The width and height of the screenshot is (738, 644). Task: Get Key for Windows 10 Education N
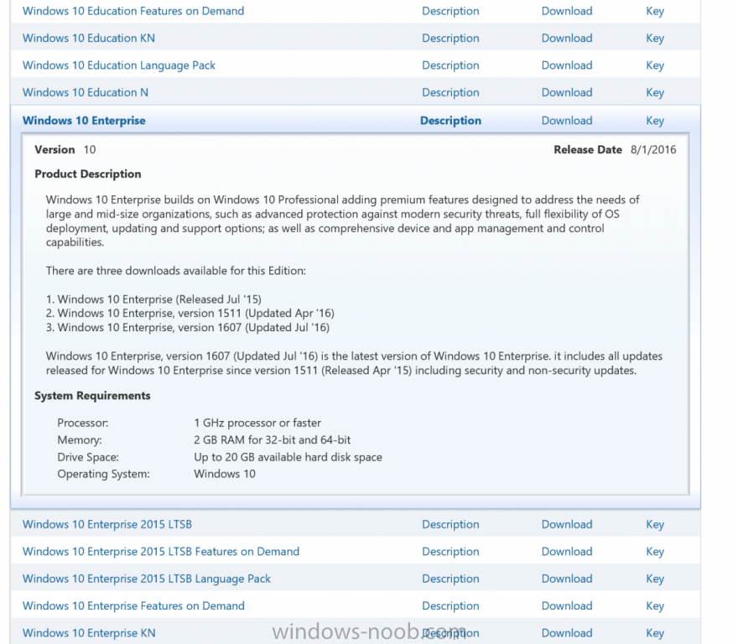pyautogui.click(x=655, y=93)
